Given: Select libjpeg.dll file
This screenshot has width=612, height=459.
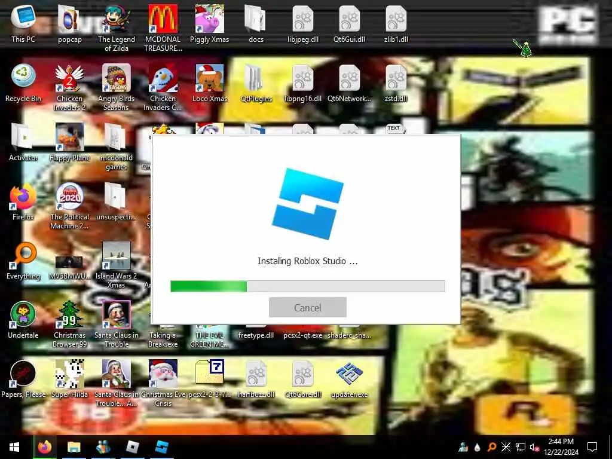Looking at the screenshot, I should [x=303, y=23].
